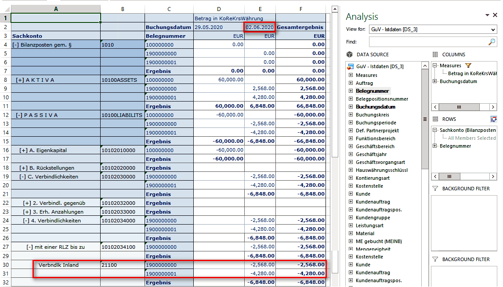
Task: Close the Analysis panel with X
Action: pyautogui.click(x=495, y=15)
